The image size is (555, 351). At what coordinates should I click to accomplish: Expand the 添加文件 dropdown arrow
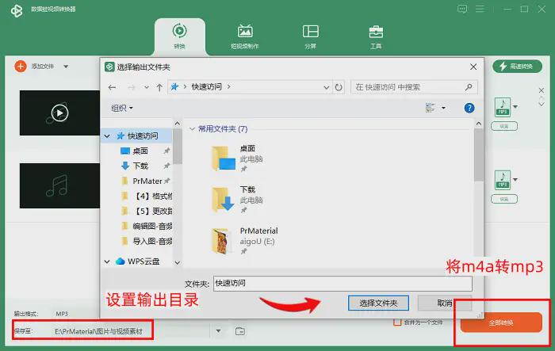point(66,67)
